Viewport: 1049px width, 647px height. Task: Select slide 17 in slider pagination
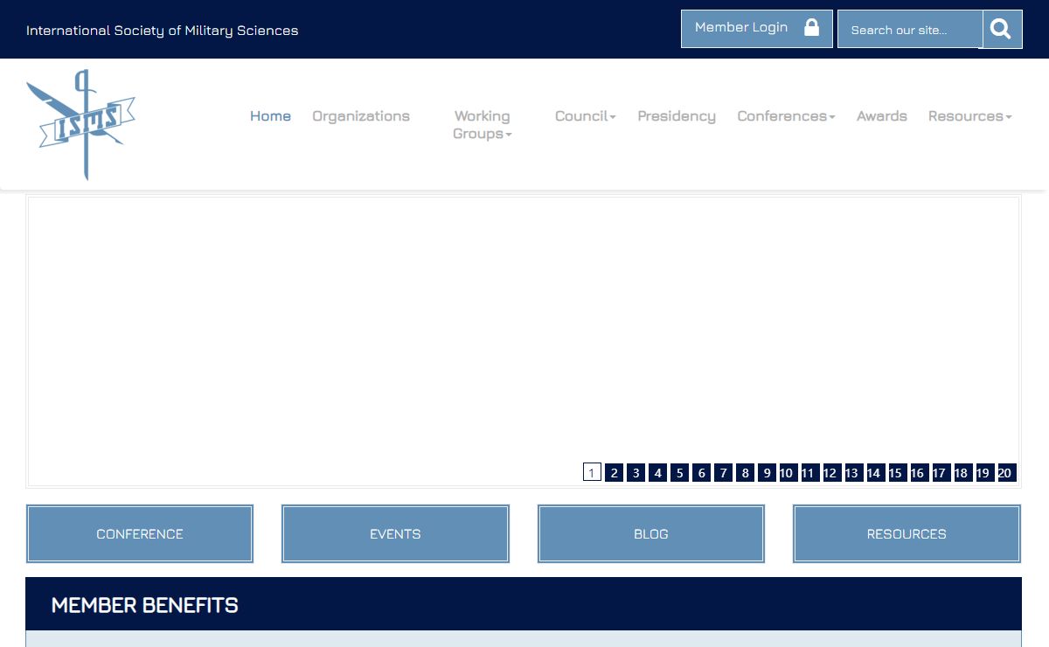pyautogui.click(x=940, y=472)
